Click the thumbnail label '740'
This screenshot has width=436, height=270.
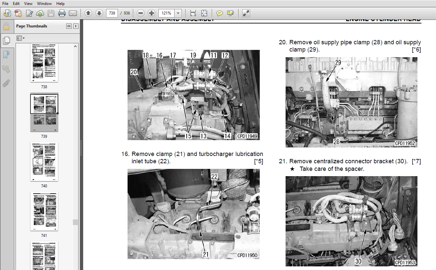pyautogui.click(x=44, y=186)
